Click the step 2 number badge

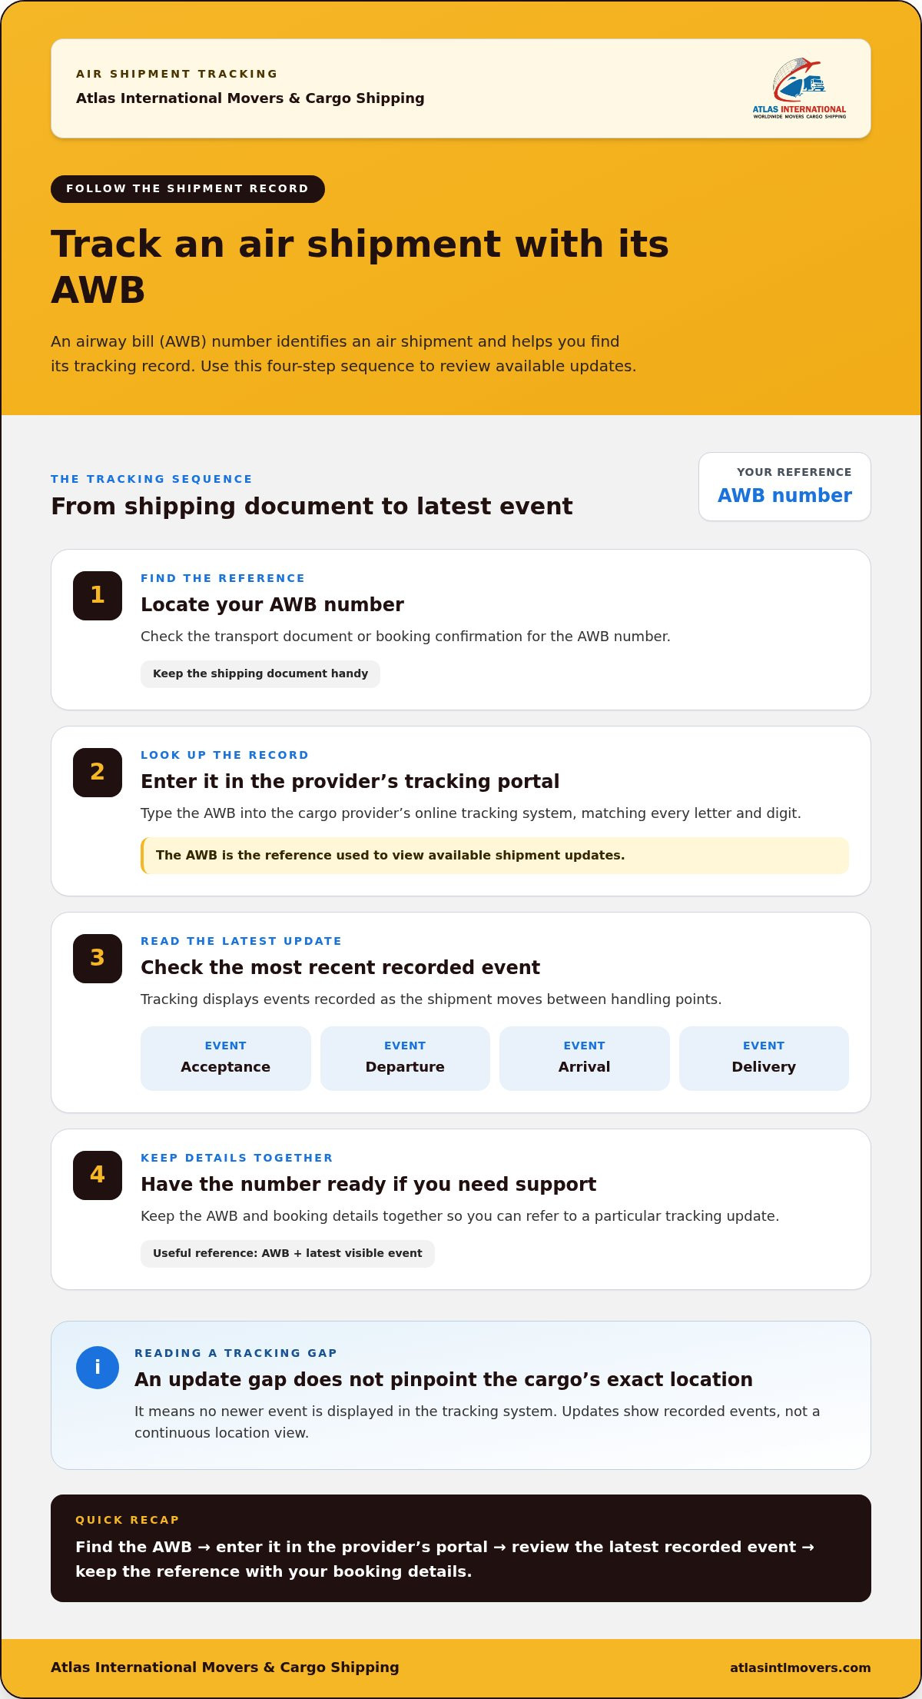point(98,773)
